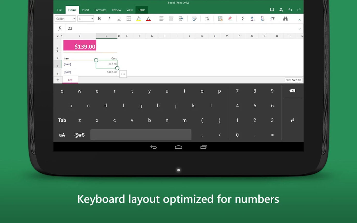Apply Sort Descending (Z to A)
357x223 pixels.
262,18
